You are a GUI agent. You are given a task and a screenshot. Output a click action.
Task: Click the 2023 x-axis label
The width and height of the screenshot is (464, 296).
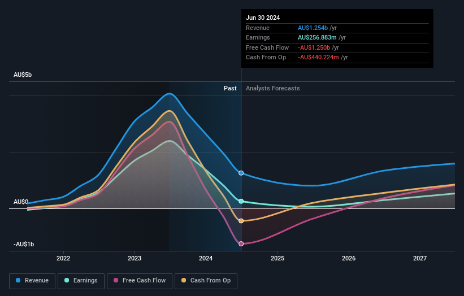(x=135, y=258)
